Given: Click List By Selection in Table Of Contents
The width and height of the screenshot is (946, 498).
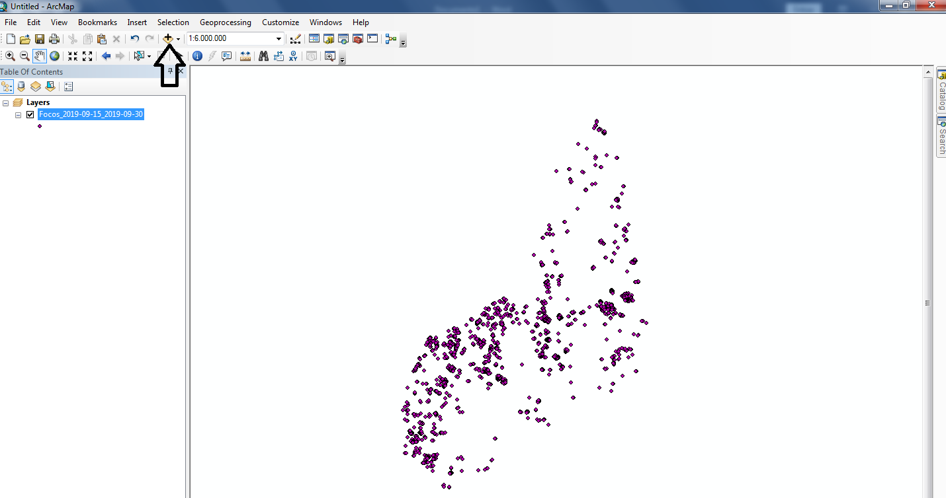Looking at the screenshot, I should click(x=50, y=86).
